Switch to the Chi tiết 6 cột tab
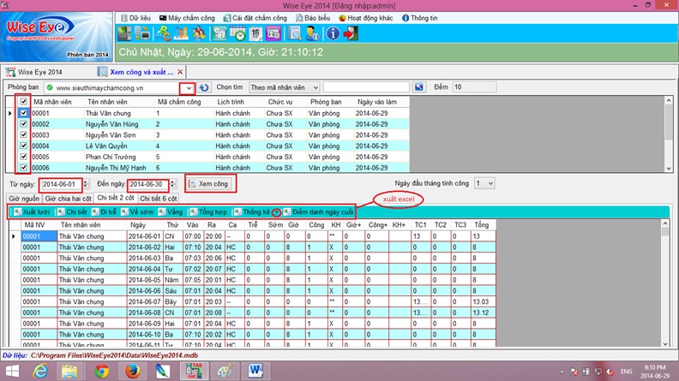Image resolution: width=679 pixels, height=381 pixels. [x=158, y=198]
